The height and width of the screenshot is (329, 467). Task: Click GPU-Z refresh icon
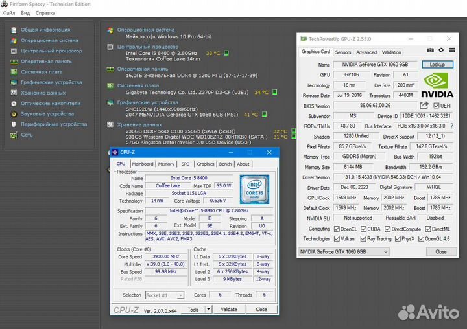pyautogui.click(x=441, y=50)
